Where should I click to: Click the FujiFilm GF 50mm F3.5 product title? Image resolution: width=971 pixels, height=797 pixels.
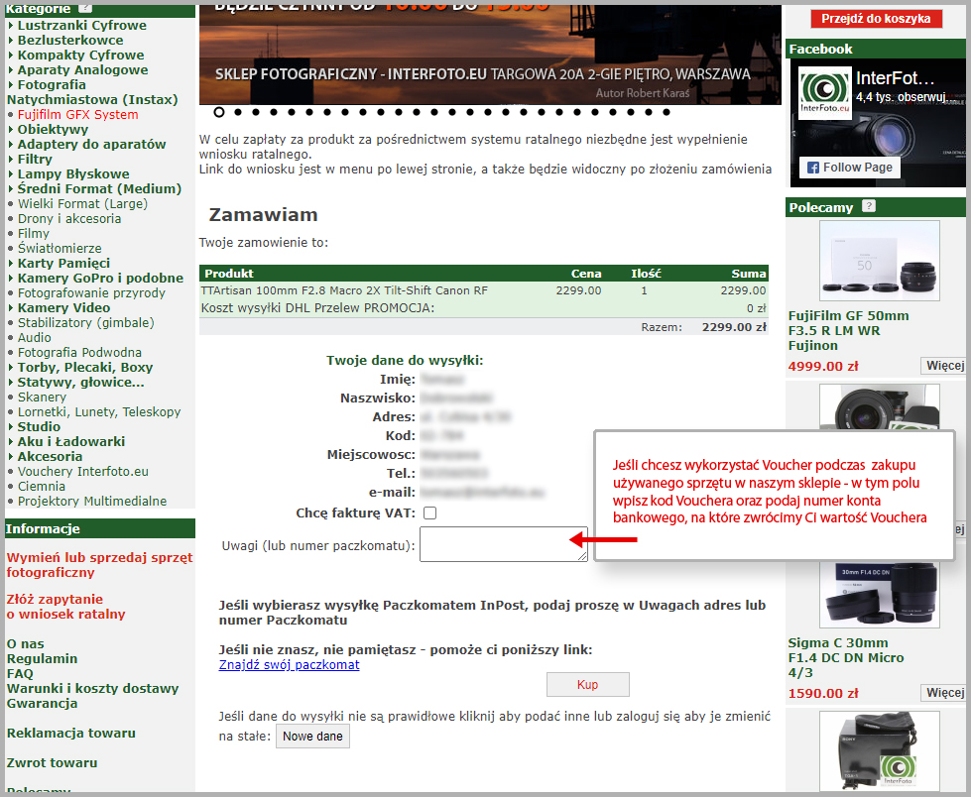(848, 330)
